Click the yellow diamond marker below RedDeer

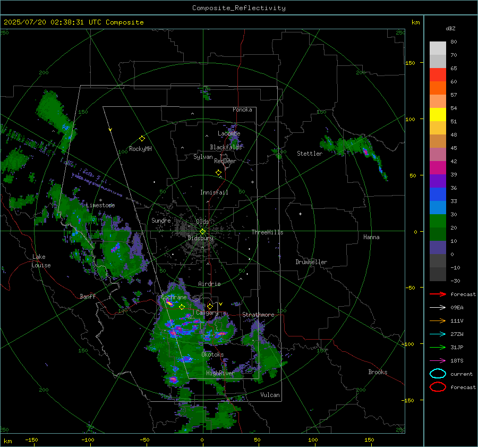(x=218, y=173)
